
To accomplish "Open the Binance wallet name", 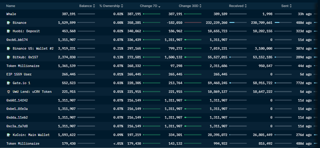I will point(19,23).
